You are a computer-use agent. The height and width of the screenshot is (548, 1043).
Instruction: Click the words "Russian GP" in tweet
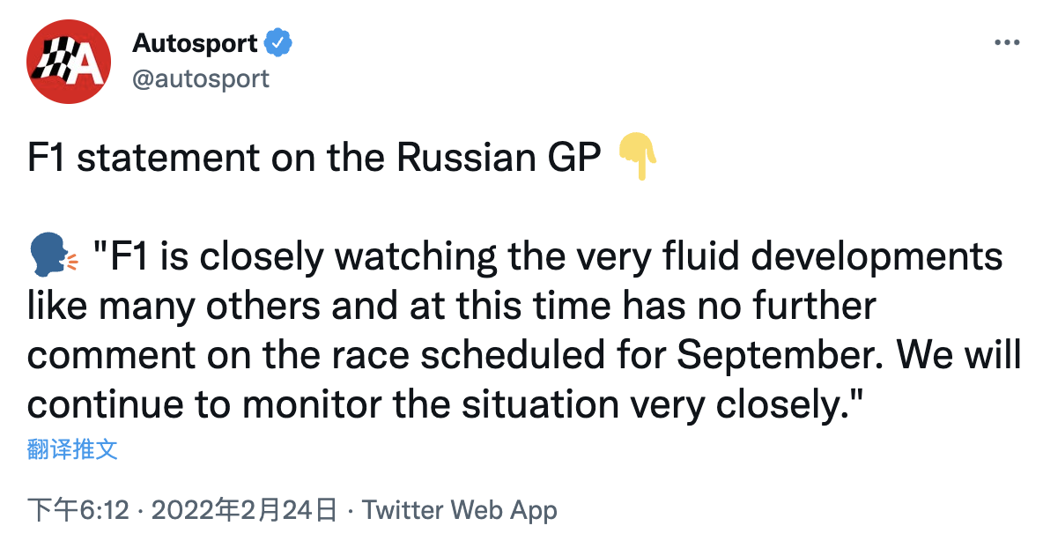(x=499, y=159)
